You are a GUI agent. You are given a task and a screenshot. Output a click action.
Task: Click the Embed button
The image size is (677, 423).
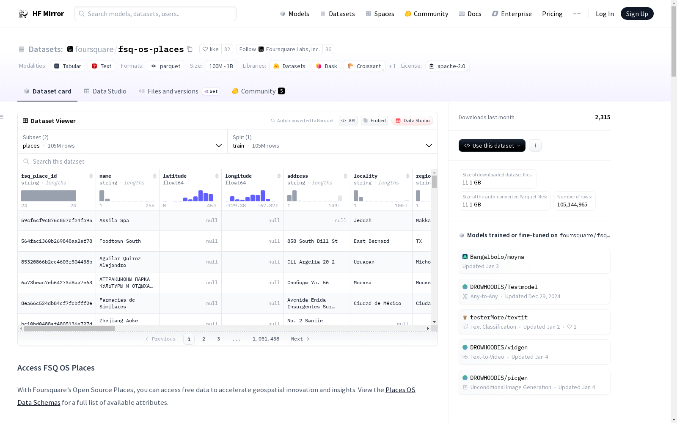tap(374, 121)
